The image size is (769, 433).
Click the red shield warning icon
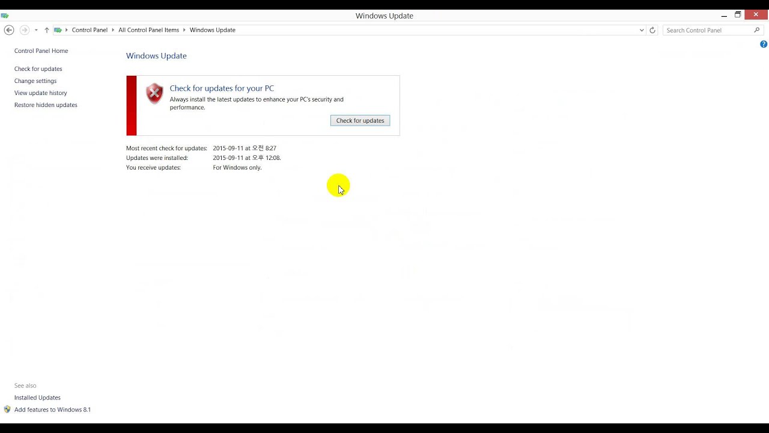click(x=154, y=94)
